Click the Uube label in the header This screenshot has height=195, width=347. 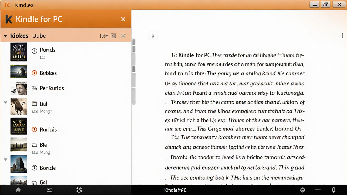(x=39, y=36)
